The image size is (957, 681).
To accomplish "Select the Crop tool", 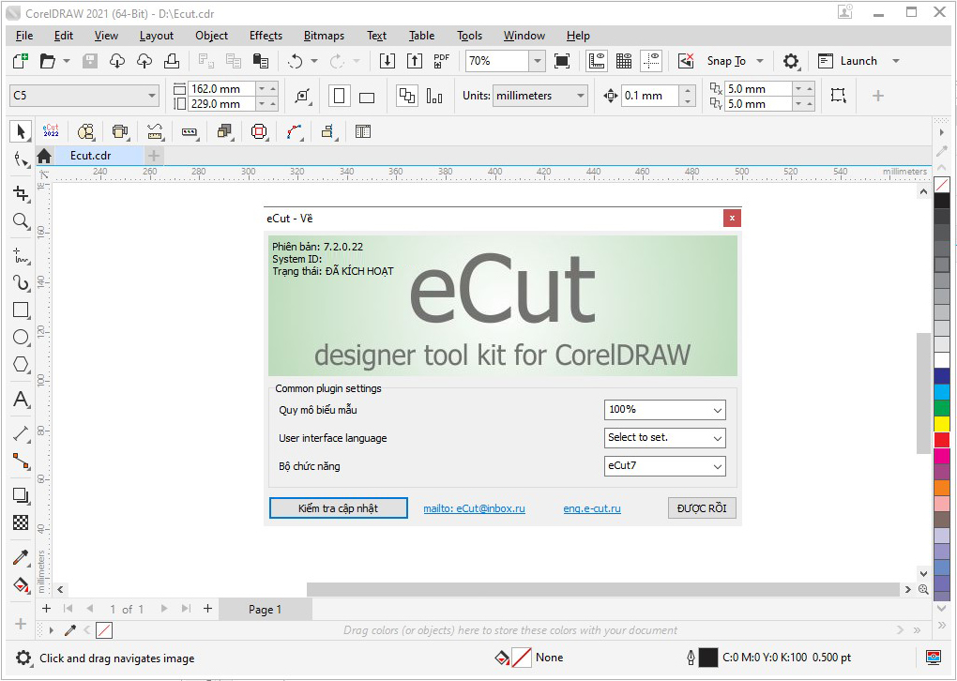I will click(x=21, y=194).
